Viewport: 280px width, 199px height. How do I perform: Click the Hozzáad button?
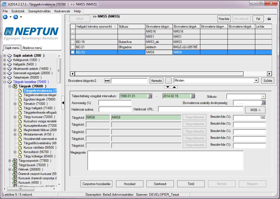click(x=130, y=184)
